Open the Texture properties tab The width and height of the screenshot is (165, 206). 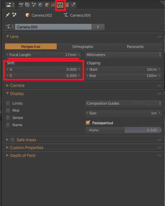(x=67, y=5)
